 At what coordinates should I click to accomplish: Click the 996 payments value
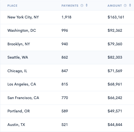[x=65, y=31]
